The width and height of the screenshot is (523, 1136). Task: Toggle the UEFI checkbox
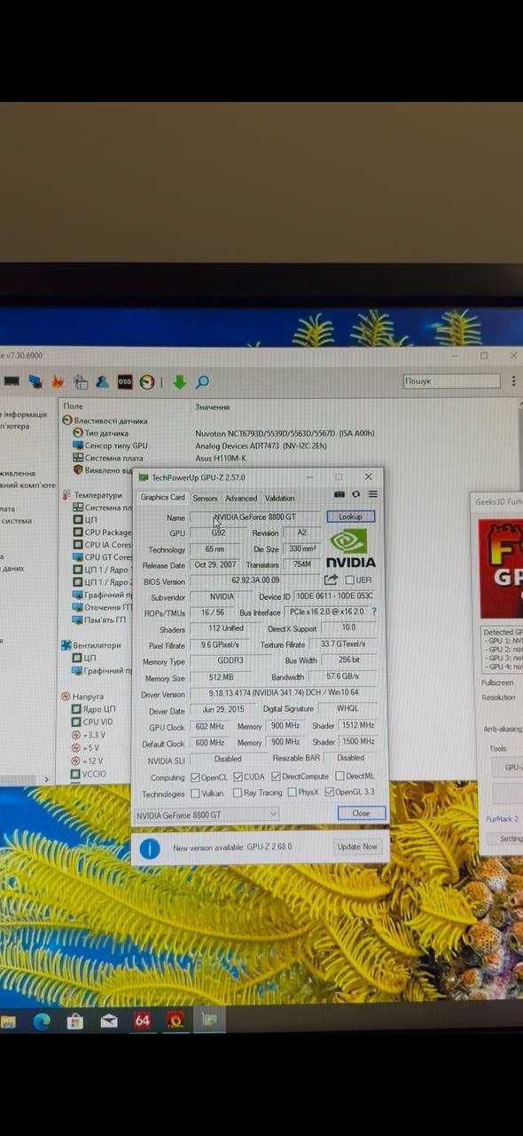click(349, 580)
